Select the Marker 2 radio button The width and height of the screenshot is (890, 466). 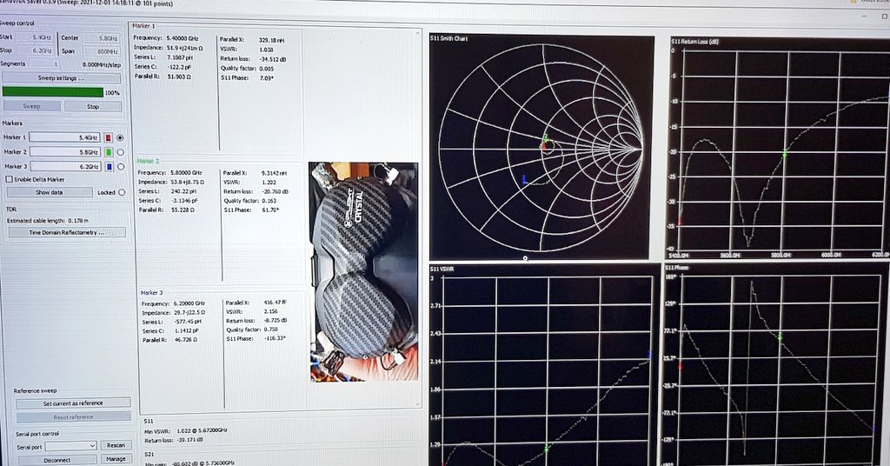(x=120, y=152)
